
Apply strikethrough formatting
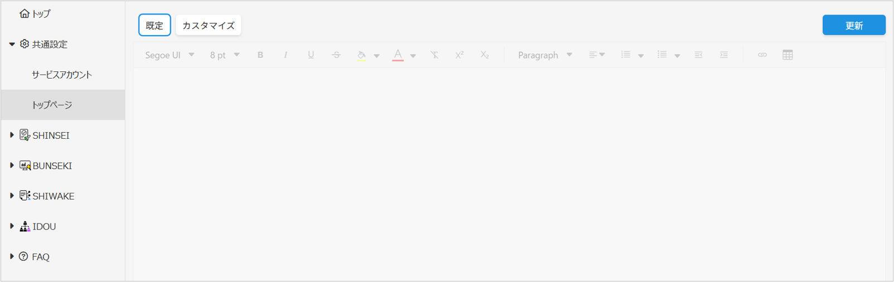(336, 55)
